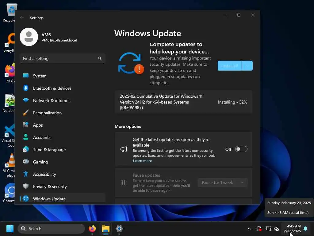314x236 pixels.
Task: Open the Install all dropdown arrow
Action: point(247,66)
